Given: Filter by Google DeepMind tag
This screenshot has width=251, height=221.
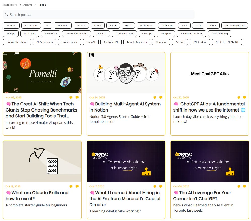Looking at the screenshot, I should (x=17, y=42).
